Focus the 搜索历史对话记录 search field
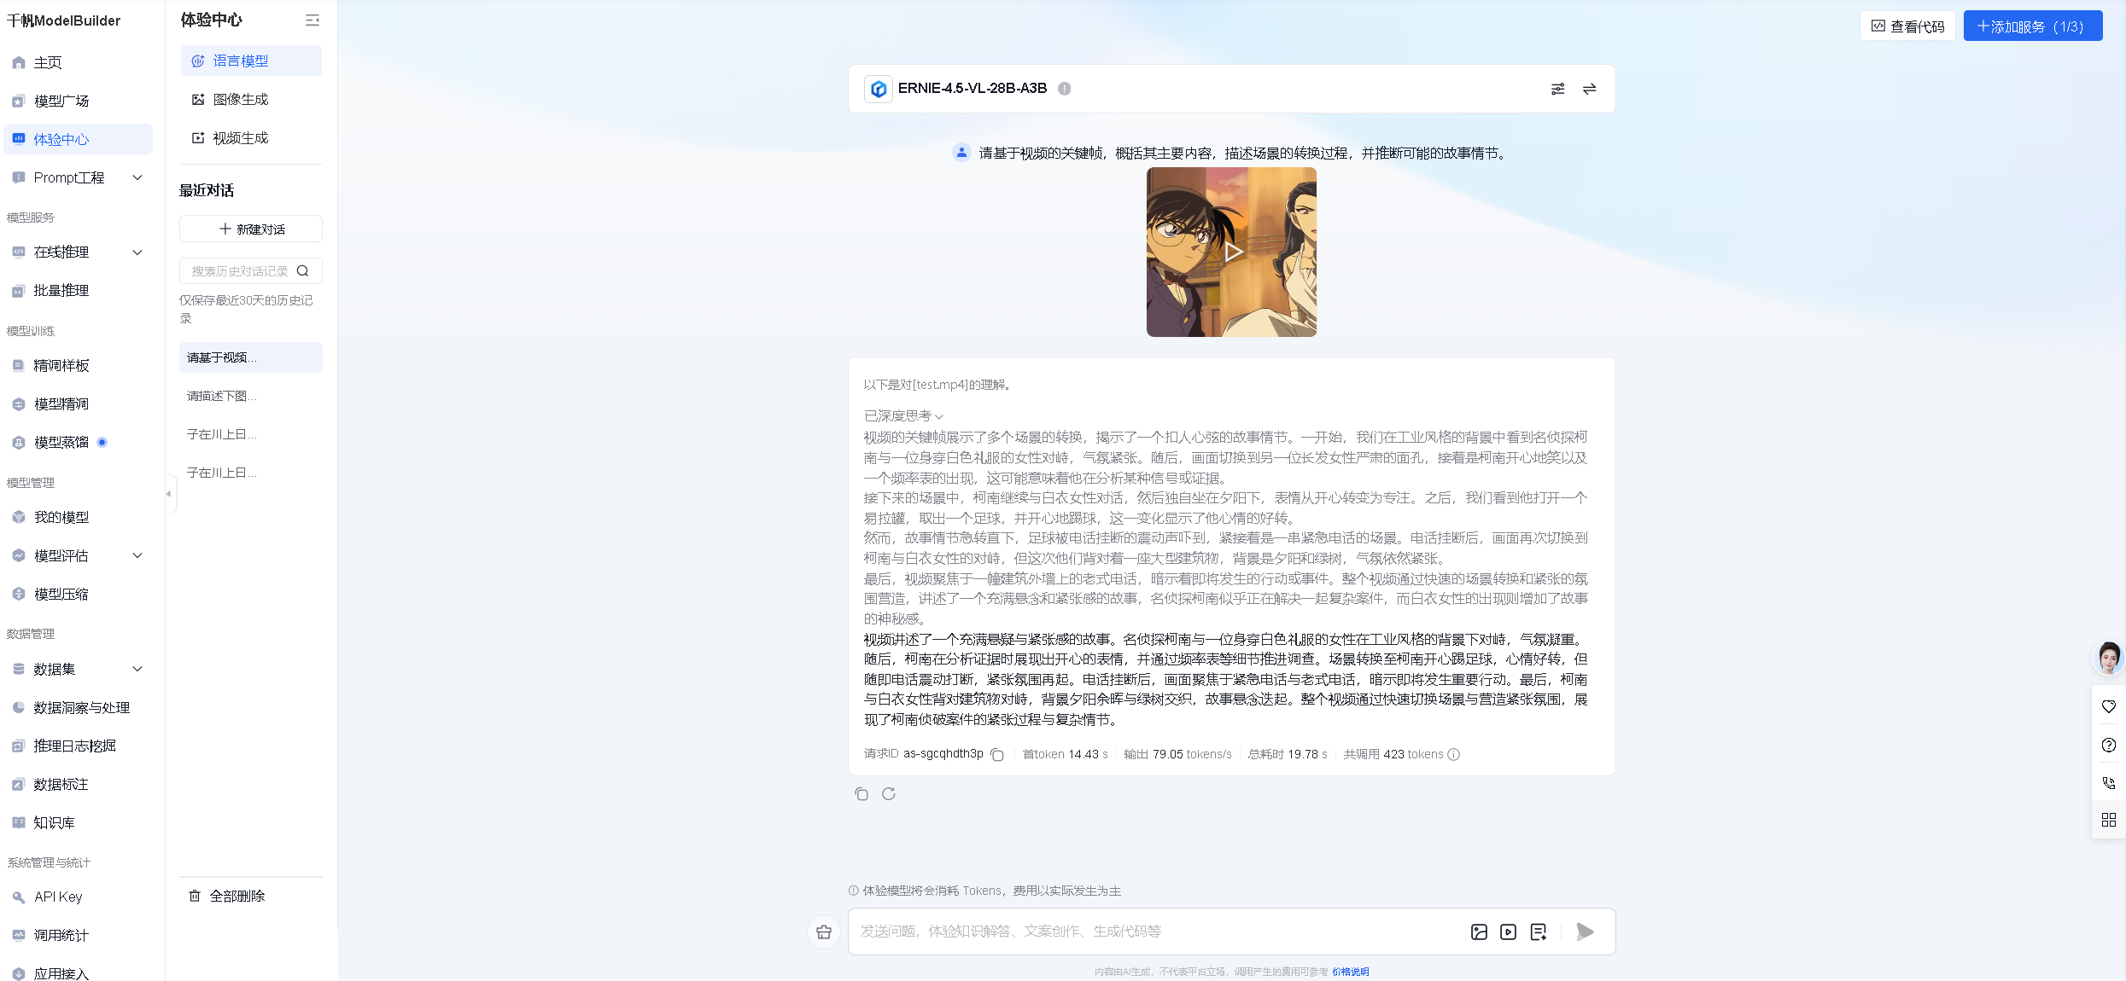 pos(240,271)
